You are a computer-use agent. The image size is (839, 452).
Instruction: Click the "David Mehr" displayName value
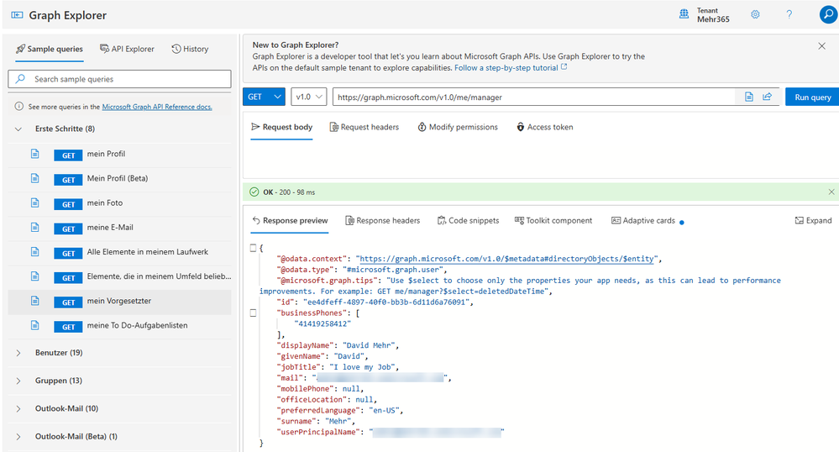click(x=370, y=345)
